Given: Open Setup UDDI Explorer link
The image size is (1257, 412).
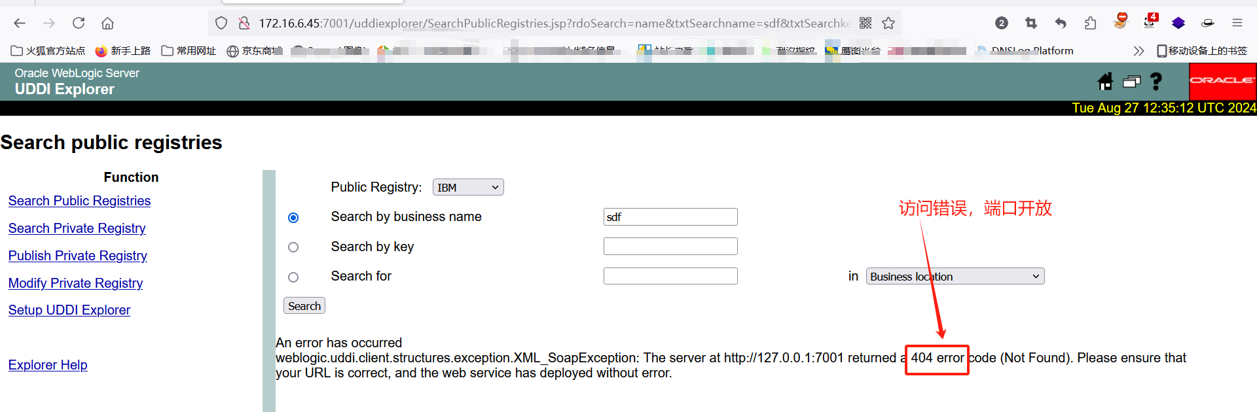Looking at the screenshot, I should [69, 310].
